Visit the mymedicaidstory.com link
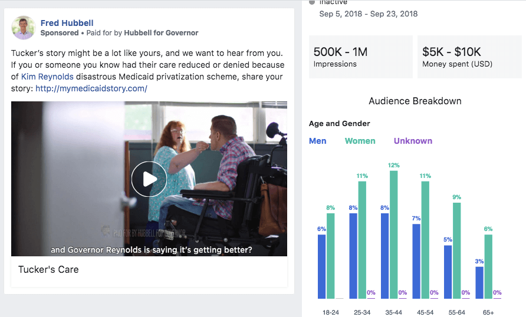Screen dimensions: 526x317 (x=91, y=88)
